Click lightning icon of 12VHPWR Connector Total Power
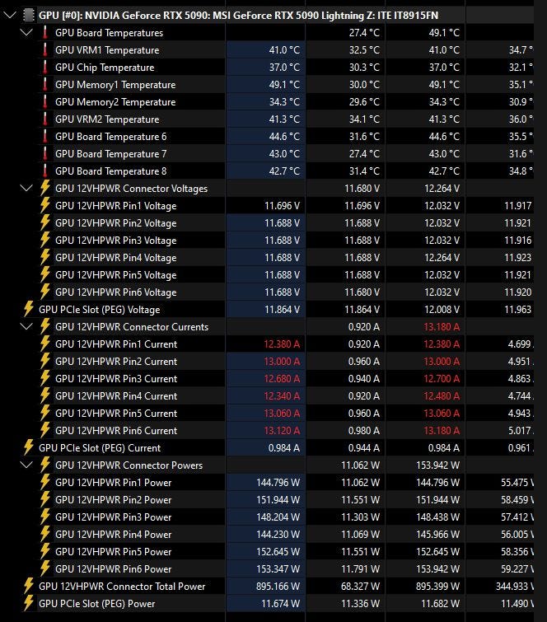Viewport: 547px width, 622px height. [x=28, y=586]
